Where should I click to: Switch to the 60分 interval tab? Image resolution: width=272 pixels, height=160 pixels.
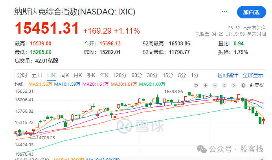(x=137, y=75)
